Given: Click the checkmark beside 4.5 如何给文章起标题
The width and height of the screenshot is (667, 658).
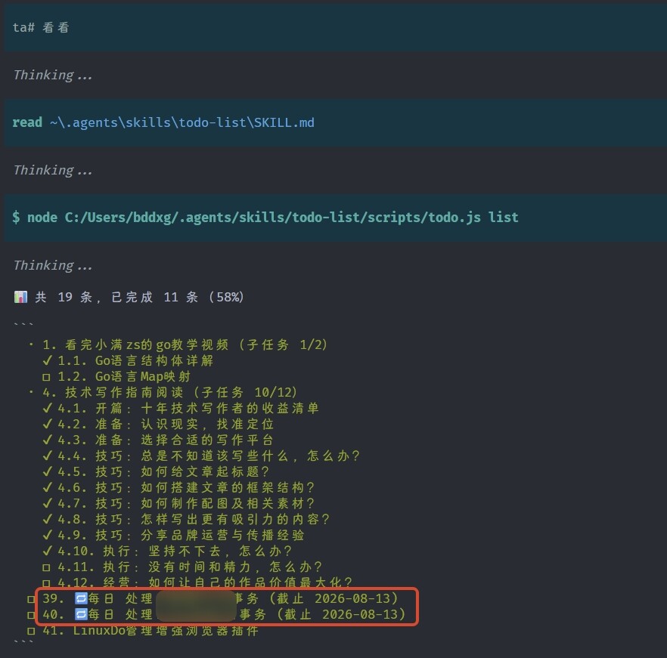Looking at the screenshot, I should click(x=47, y=471).
